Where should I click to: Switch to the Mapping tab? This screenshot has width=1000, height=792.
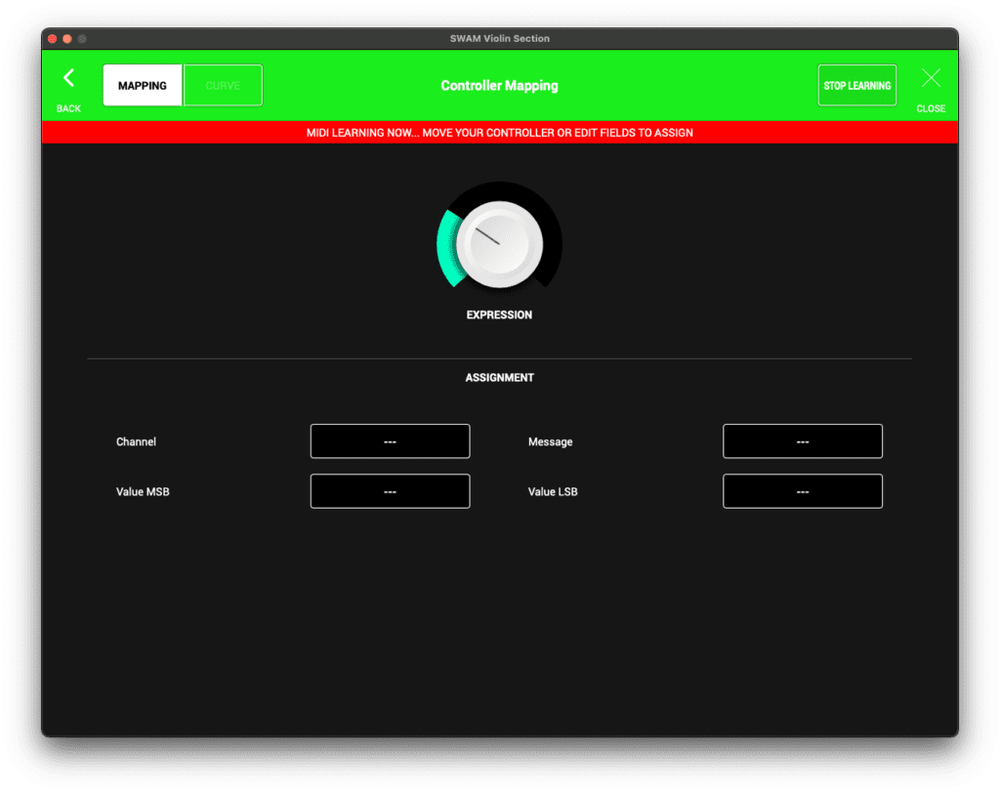pyautogui.click(x=143, y=86)
